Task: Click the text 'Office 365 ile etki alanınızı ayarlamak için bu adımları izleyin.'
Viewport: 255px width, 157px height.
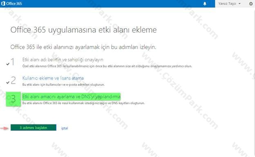Action: tap(83, 47)
